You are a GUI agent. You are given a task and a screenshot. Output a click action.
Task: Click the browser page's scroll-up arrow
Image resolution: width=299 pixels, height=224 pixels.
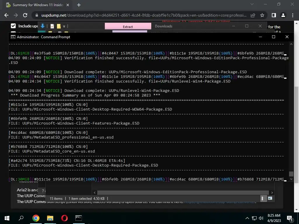click(x=296, y=23)
